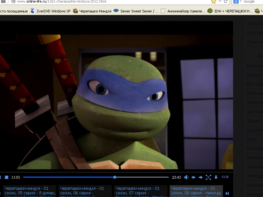Open Детский genre in sidebar

pos(255,112)
